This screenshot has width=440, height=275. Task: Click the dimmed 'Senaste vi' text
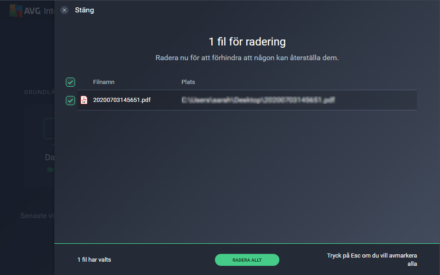[37, 216]
